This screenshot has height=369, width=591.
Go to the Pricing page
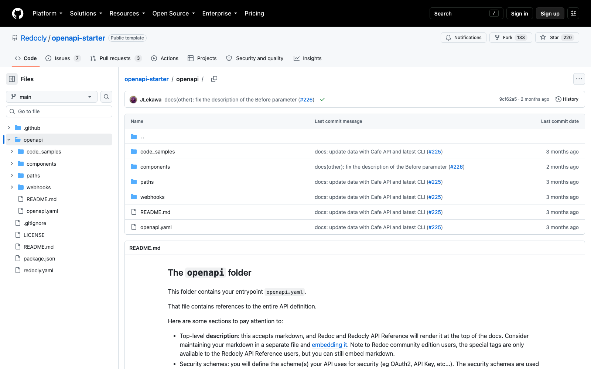(x=254, y=13)
